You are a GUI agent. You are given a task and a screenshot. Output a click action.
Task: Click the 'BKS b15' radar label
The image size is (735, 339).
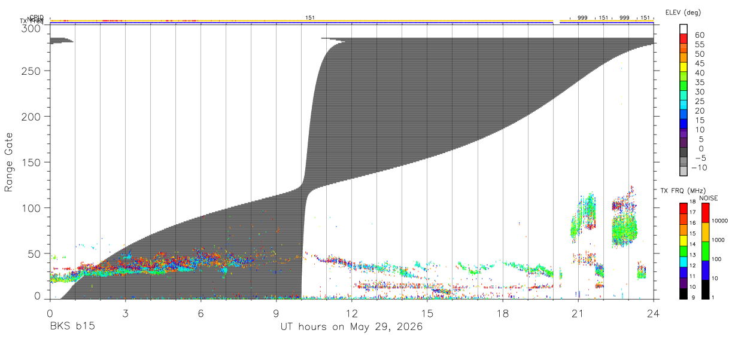[x=72, y=326]
